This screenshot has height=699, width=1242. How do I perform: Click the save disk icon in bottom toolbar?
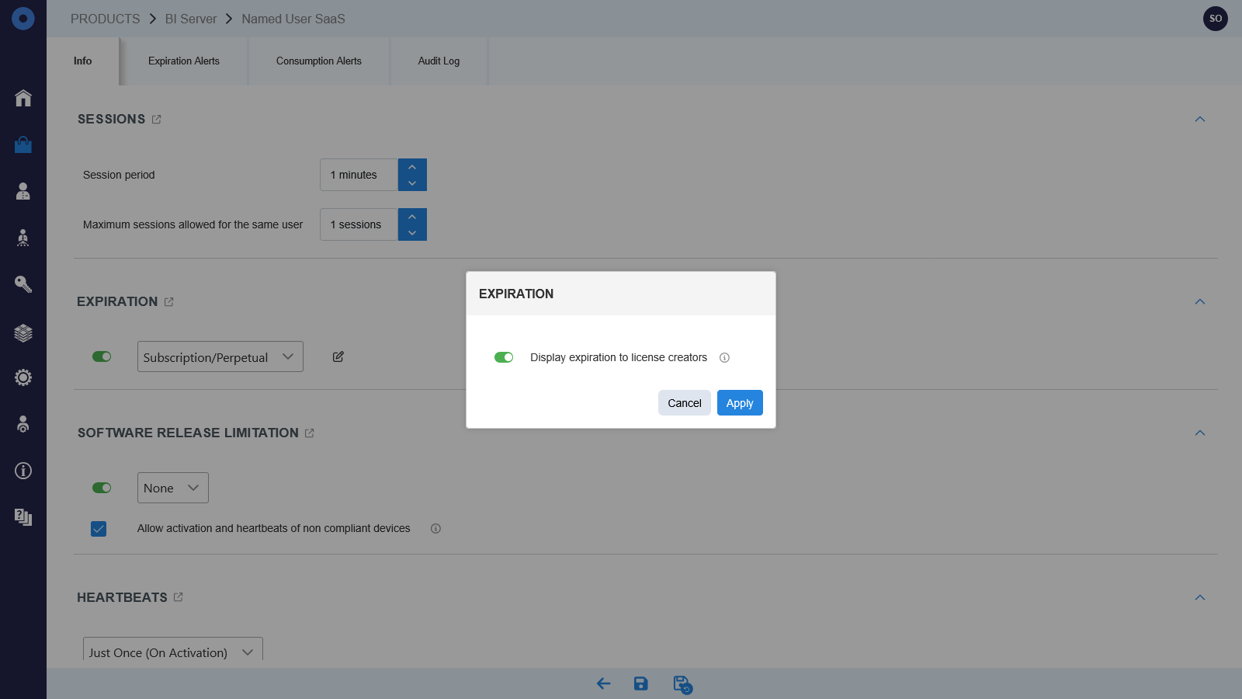pyautogui.click(x=640, y=683)
